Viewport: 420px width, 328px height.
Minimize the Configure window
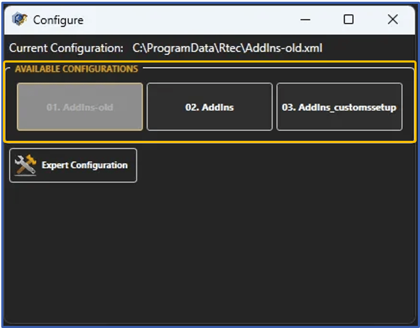click(305, 20)
